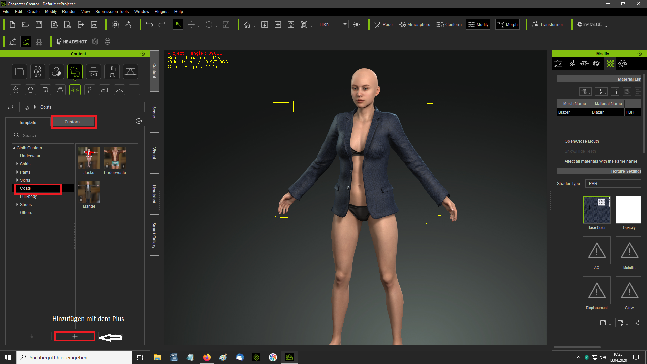Select the Rotate tool icon

[x=209, y=24]
